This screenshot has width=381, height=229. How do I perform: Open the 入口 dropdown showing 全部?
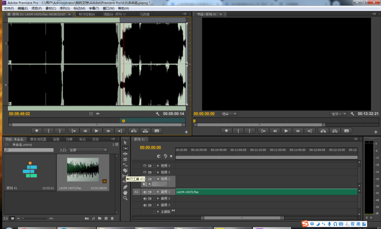(88, 150)
